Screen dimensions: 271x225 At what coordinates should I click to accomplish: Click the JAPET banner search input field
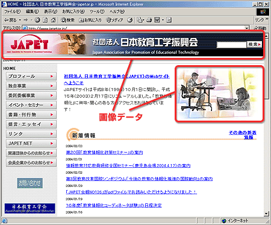232,45
